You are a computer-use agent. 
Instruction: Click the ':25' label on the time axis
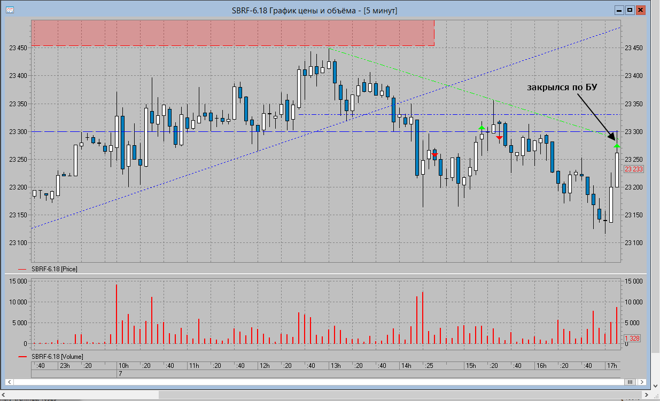pyautogui.click(x=429, y=366)
